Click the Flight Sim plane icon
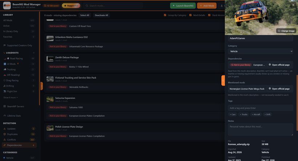This screenshot has height=161, width=298. click(5, 91)
